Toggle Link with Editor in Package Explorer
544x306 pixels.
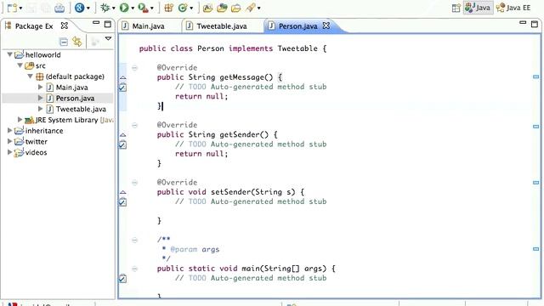coord(77,42)
